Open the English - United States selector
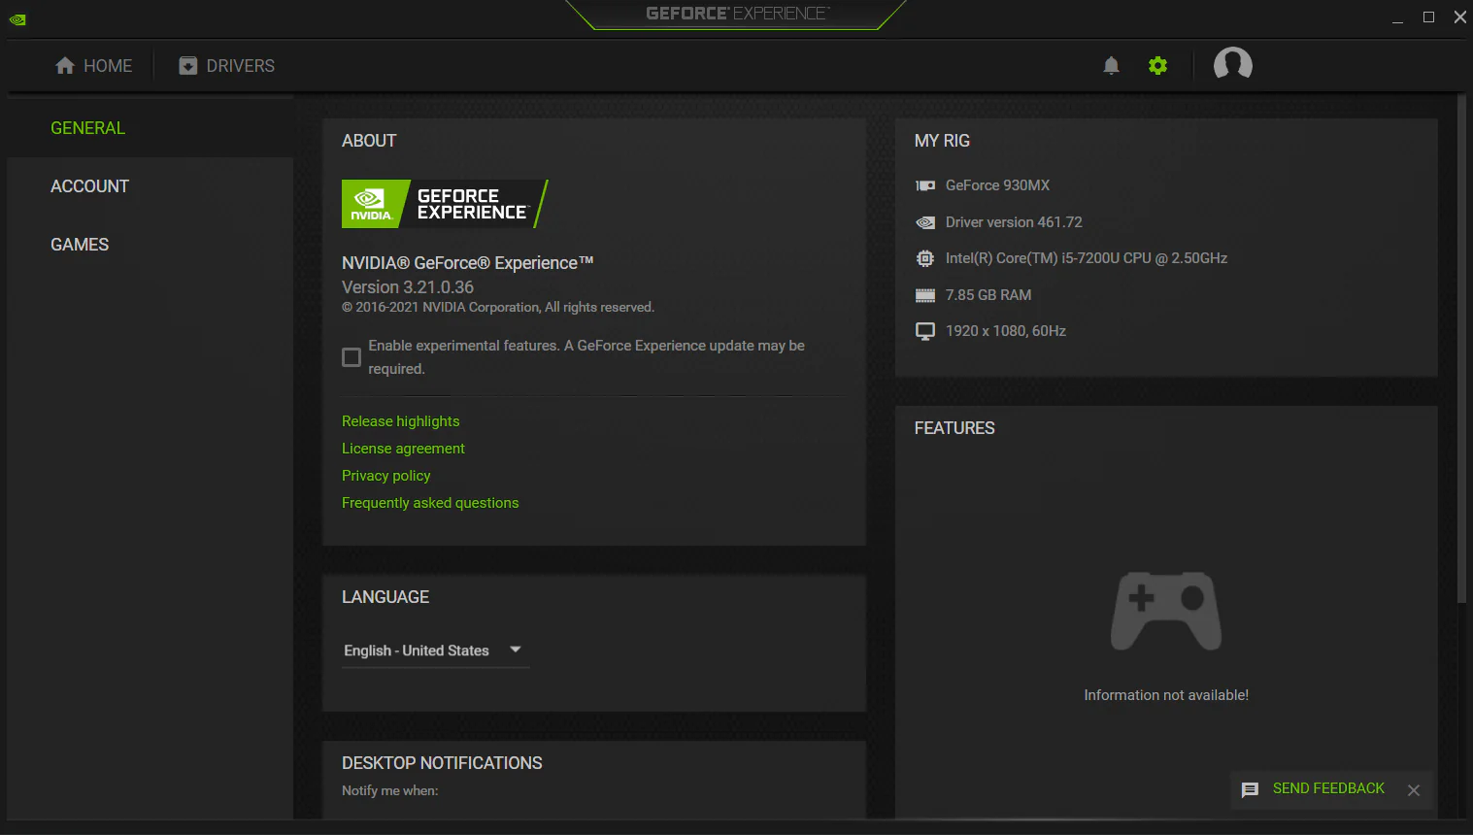This screenshot has height=835, width=1473. [417, 651]
